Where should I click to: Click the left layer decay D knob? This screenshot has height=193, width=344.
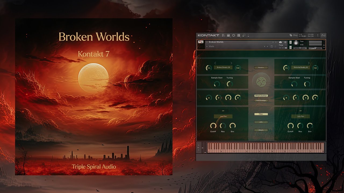pos(218,98)
